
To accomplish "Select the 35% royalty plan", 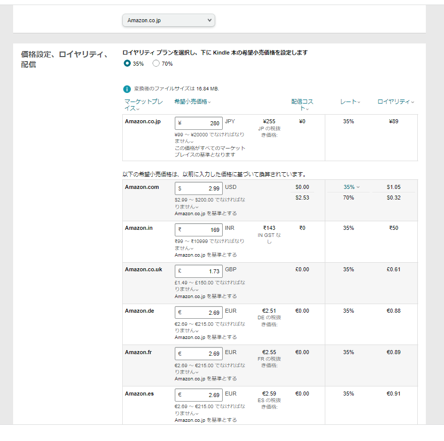I will pos(127,64).
